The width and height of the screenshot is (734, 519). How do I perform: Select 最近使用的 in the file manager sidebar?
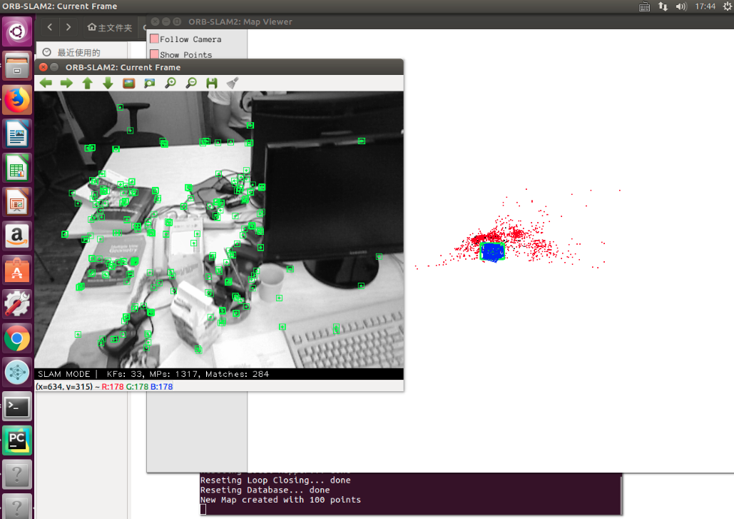click(x=81, y=52)
